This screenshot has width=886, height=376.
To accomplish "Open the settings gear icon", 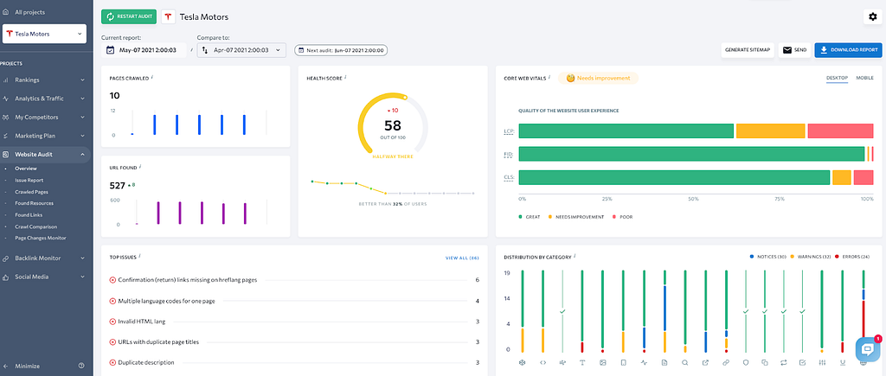I will click(871, 17).
